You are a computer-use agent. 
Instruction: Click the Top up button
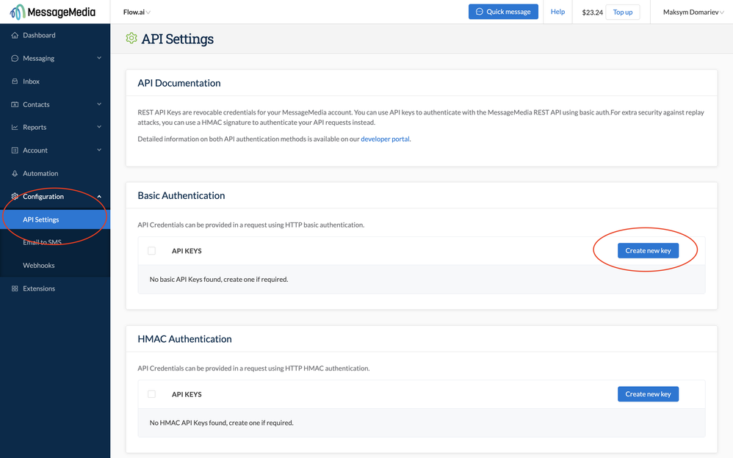pos(623,12)
